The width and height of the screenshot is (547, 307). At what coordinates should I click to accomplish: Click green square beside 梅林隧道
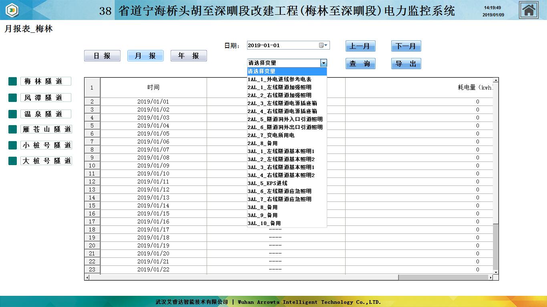tap(13, 82)
